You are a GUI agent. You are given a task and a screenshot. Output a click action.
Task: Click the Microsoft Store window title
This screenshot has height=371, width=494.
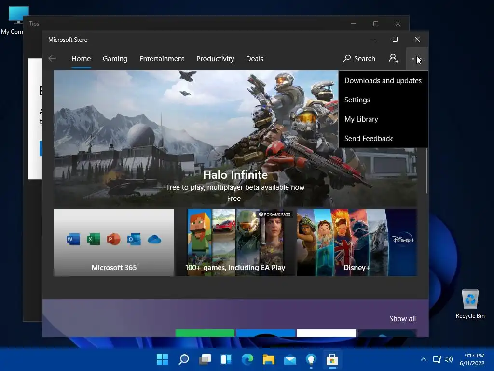[68, 40]
